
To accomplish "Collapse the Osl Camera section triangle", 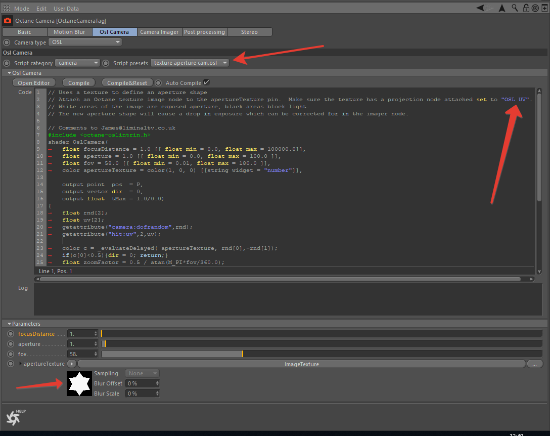I will click(9, 73).
